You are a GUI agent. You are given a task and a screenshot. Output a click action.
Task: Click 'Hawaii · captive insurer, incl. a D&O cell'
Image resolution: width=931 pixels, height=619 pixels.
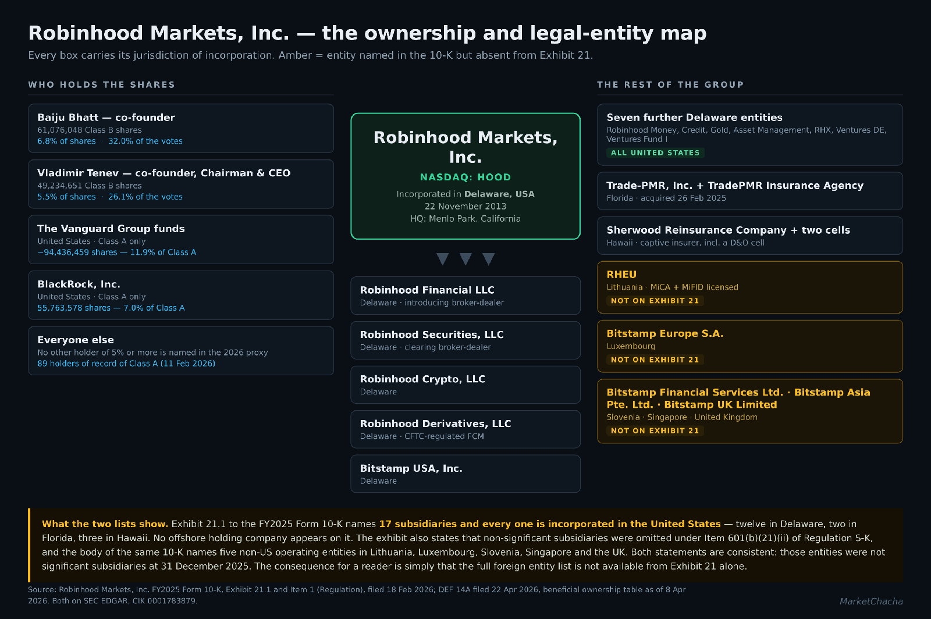685,243
